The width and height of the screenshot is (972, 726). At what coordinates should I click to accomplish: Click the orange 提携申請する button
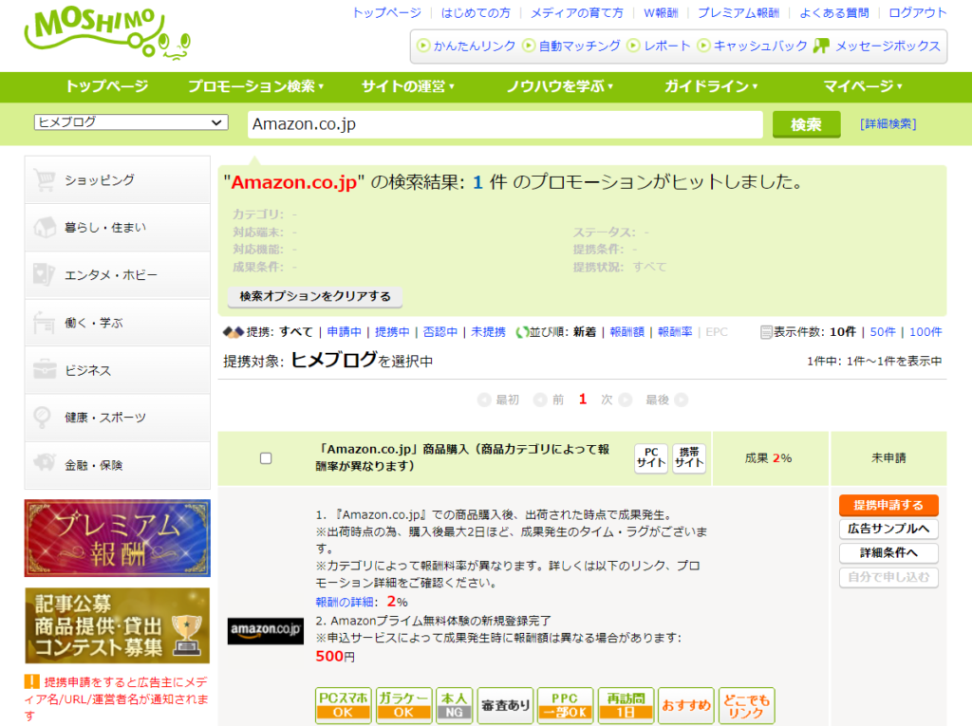(x=888, y=505)
